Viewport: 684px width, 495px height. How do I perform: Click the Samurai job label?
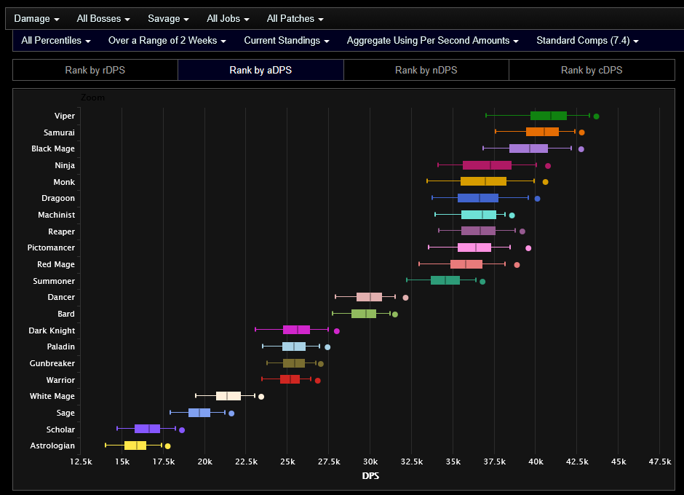[60, 132]
